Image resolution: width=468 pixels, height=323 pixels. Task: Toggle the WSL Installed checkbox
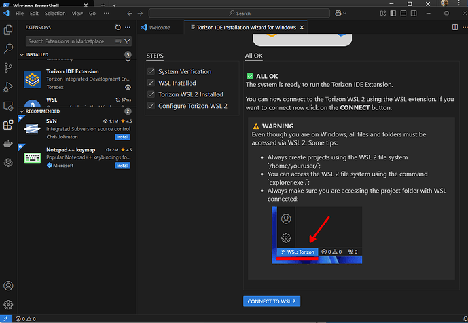click(151, 83)
